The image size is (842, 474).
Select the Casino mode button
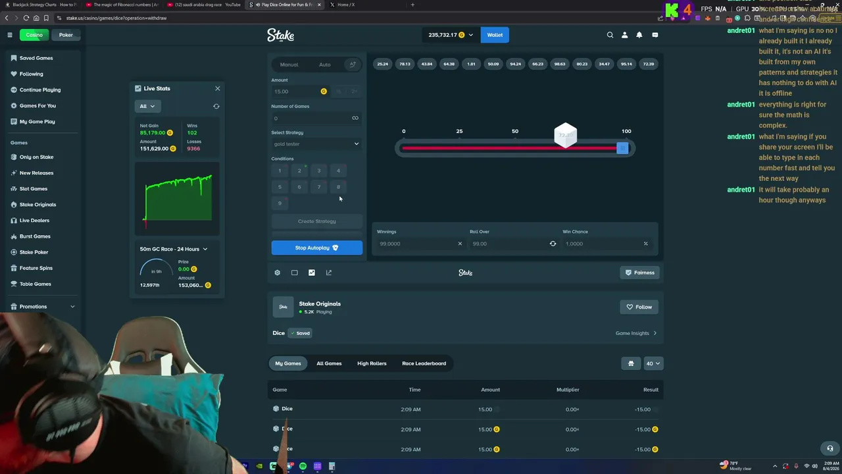coord(34,35)
